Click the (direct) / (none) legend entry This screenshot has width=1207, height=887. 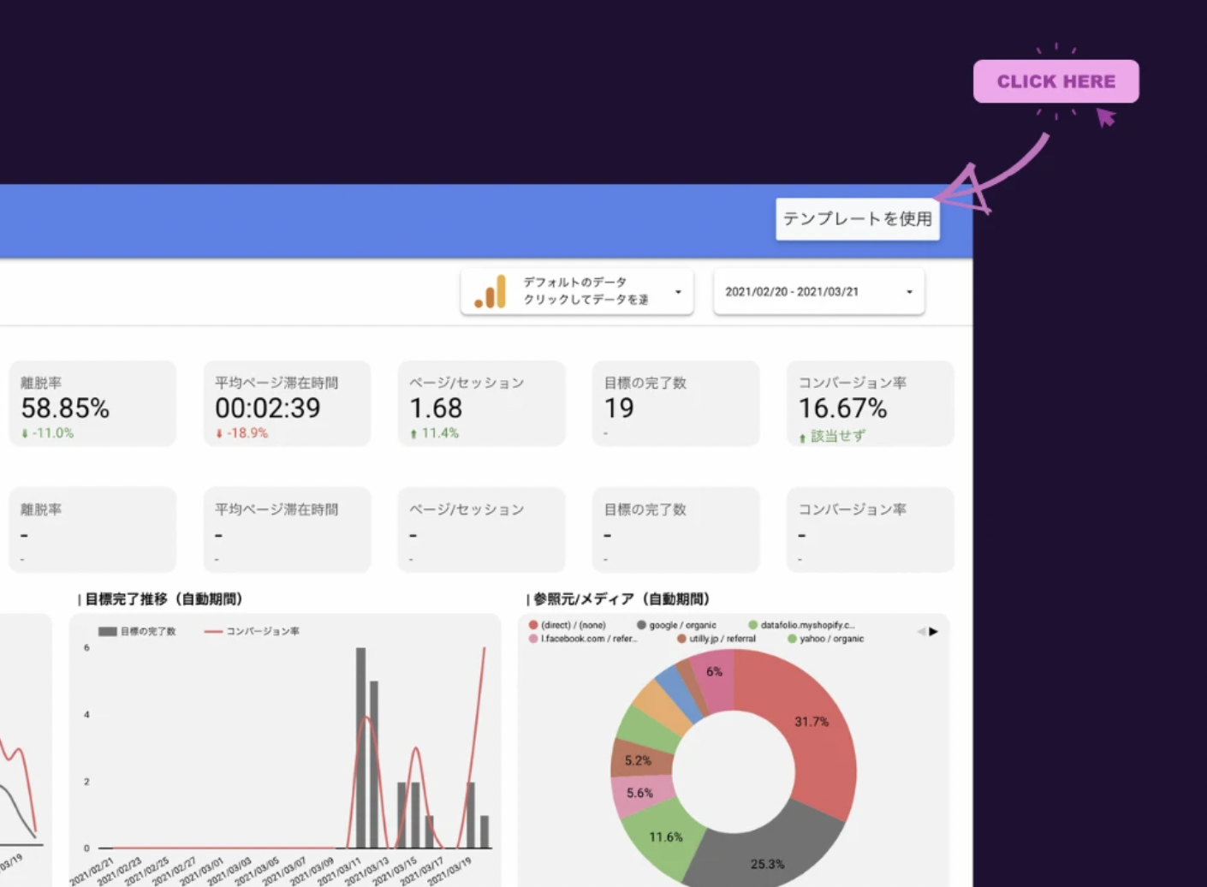[x=568, y=625]
